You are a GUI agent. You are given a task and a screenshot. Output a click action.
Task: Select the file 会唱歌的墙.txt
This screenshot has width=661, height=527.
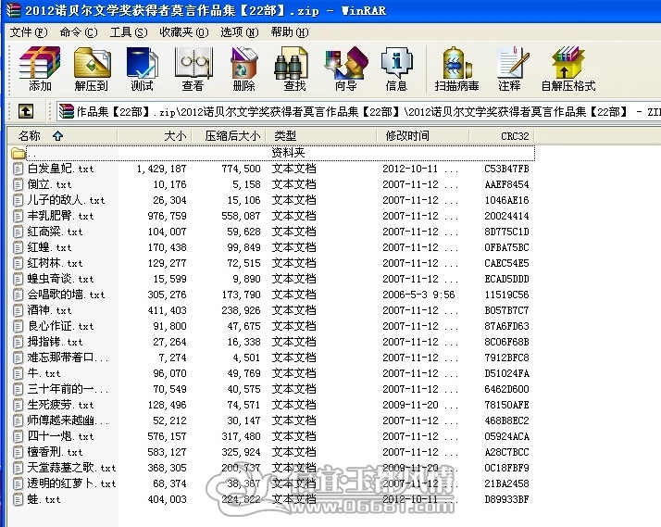[x=66, y=295]
